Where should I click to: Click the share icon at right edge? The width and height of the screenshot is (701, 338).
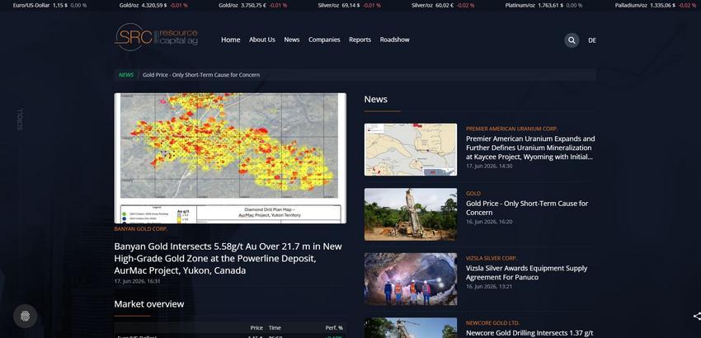pos(697,316)
